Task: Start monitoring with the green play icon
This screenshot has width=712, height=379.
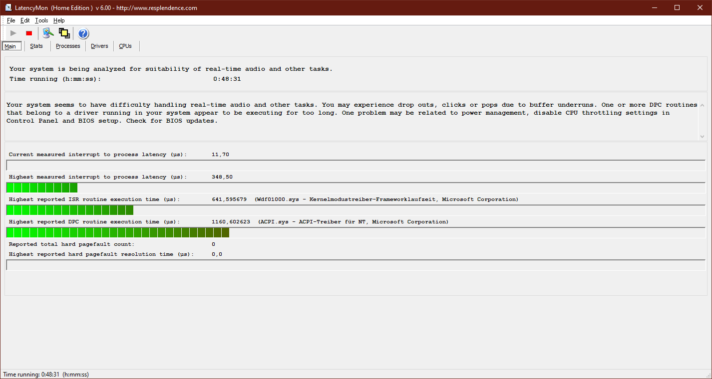Action: (13, 33)
